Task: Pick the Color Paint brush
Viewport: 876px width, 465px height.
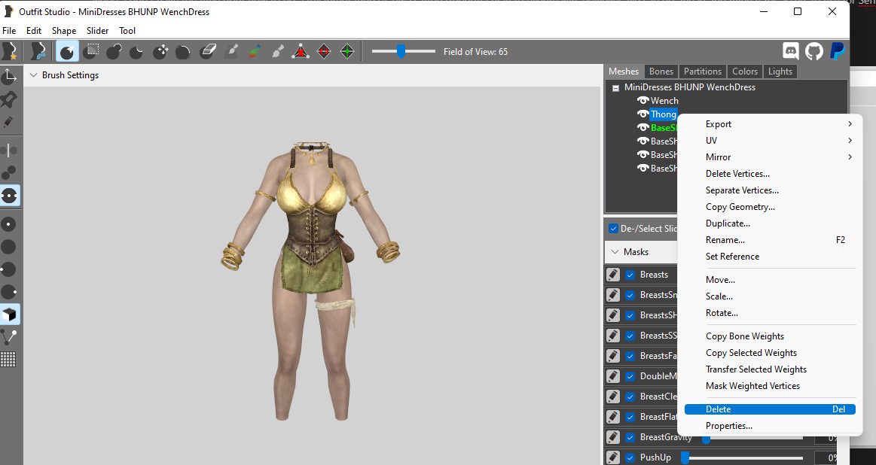Action: point(254,51)
